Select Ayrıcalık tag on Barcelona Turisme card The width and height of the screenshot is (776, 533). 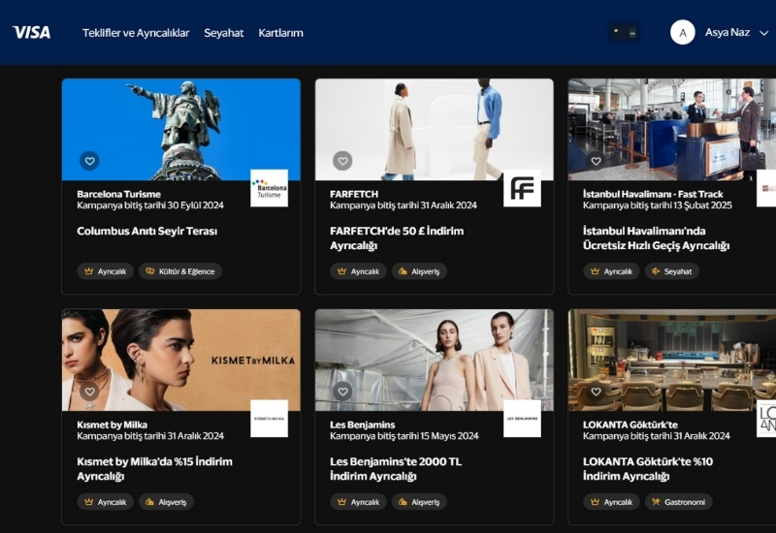click(105, 271)
